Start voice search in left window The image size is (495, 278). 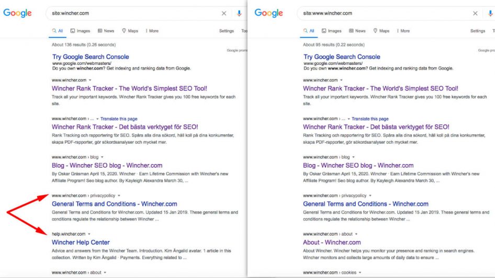coord(239,13)
